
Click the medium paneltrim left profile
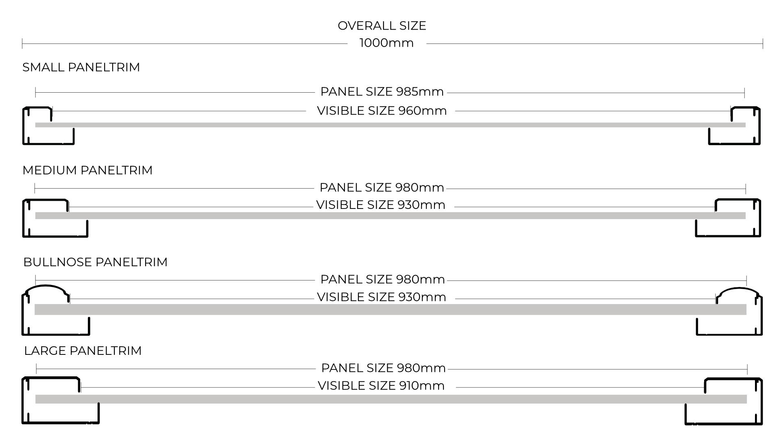tap(55, 218)
